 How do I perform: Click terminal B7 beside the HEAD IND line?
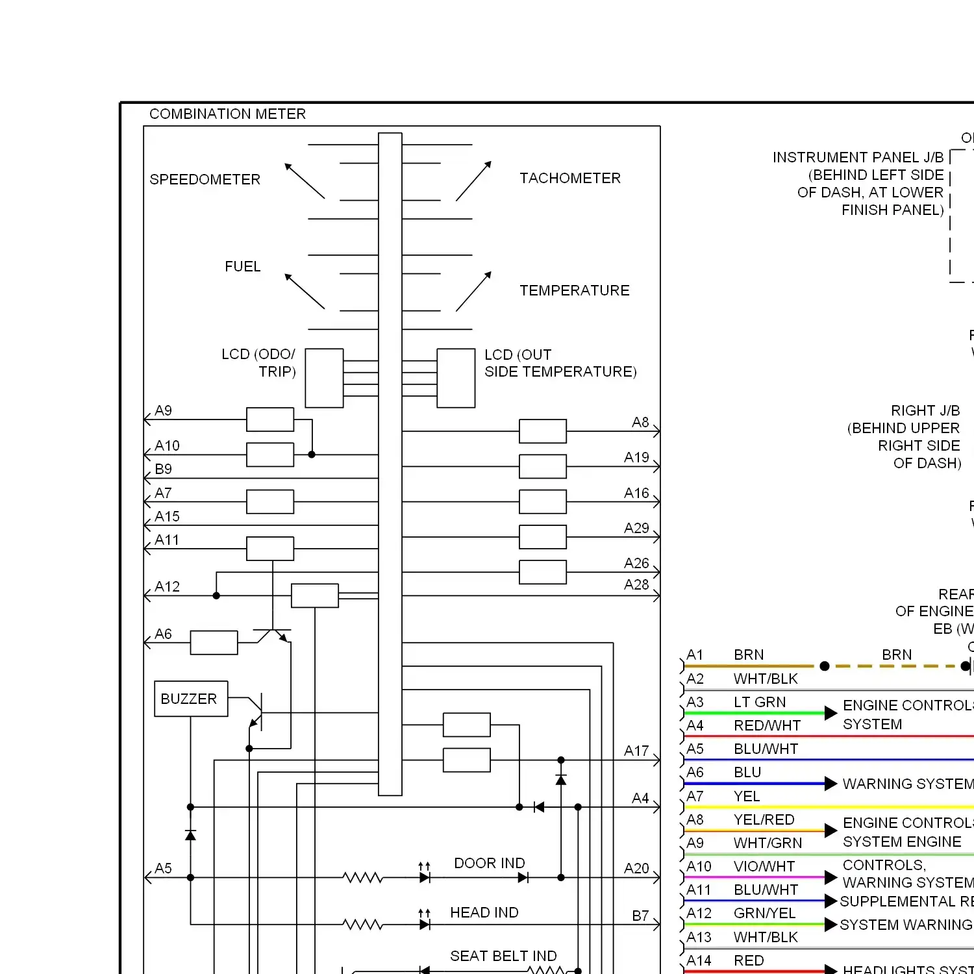click(640, 916)
